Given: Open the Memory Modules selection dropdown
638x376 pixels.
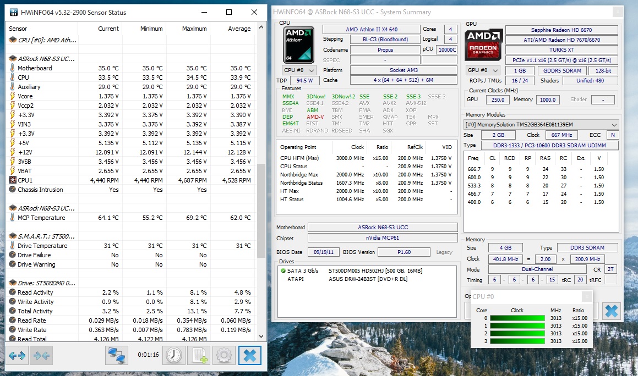Looking at the screenshot, I should 542,124.
